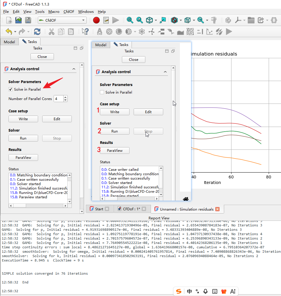Viewport: 281px width, 296px height.
Task: Click the dynamic mesh refinement leaf icon
Action: pyautogui.click(x=171, y=32)
